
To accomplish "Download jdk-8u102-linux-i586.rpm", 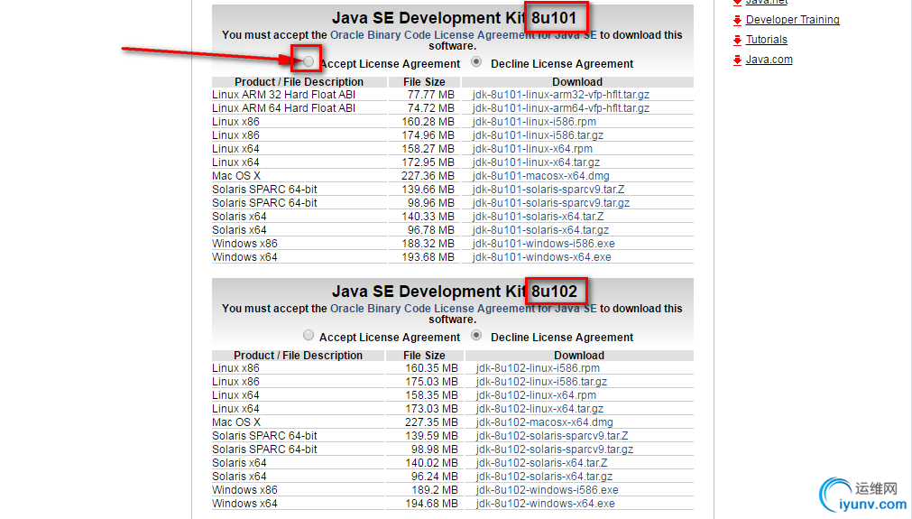I will tap(538, 367).
